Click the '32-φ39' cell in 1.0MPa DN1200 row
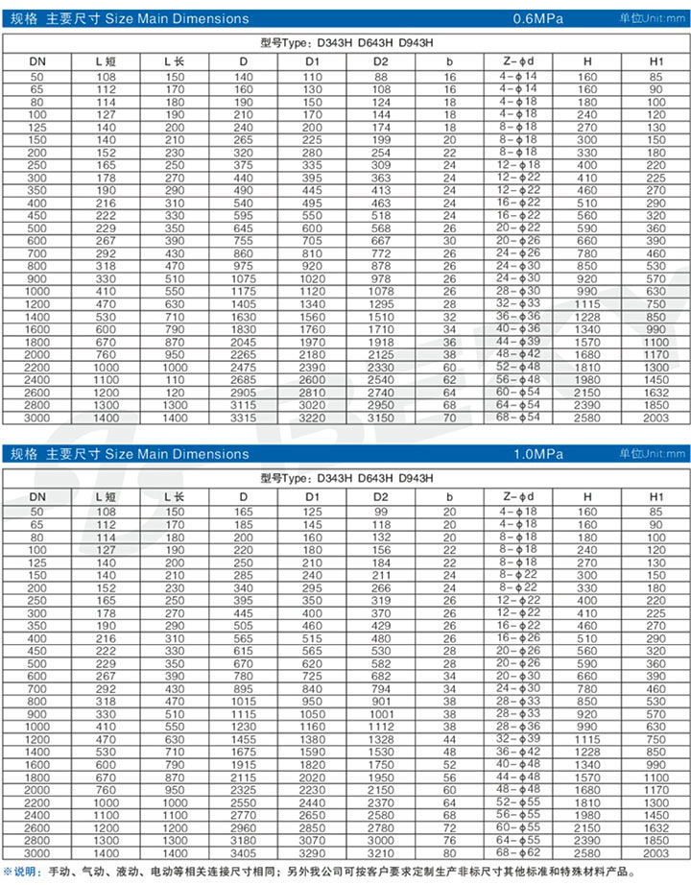The image size is (691, 885). [x=518, y=739]
